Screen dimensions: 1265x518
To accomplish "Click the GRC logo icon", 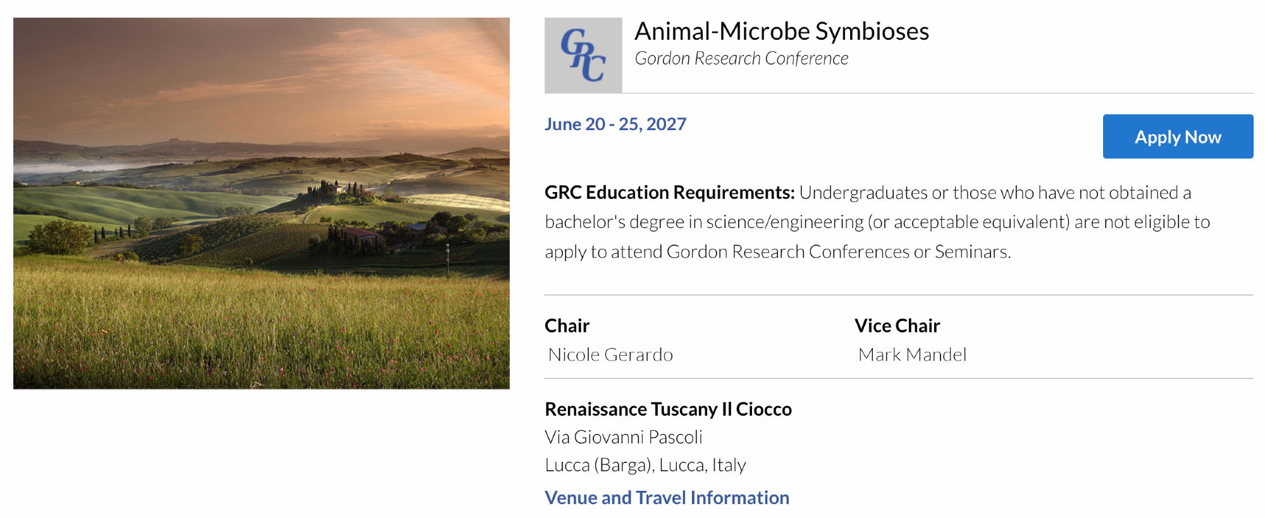I will coord(583,56).
